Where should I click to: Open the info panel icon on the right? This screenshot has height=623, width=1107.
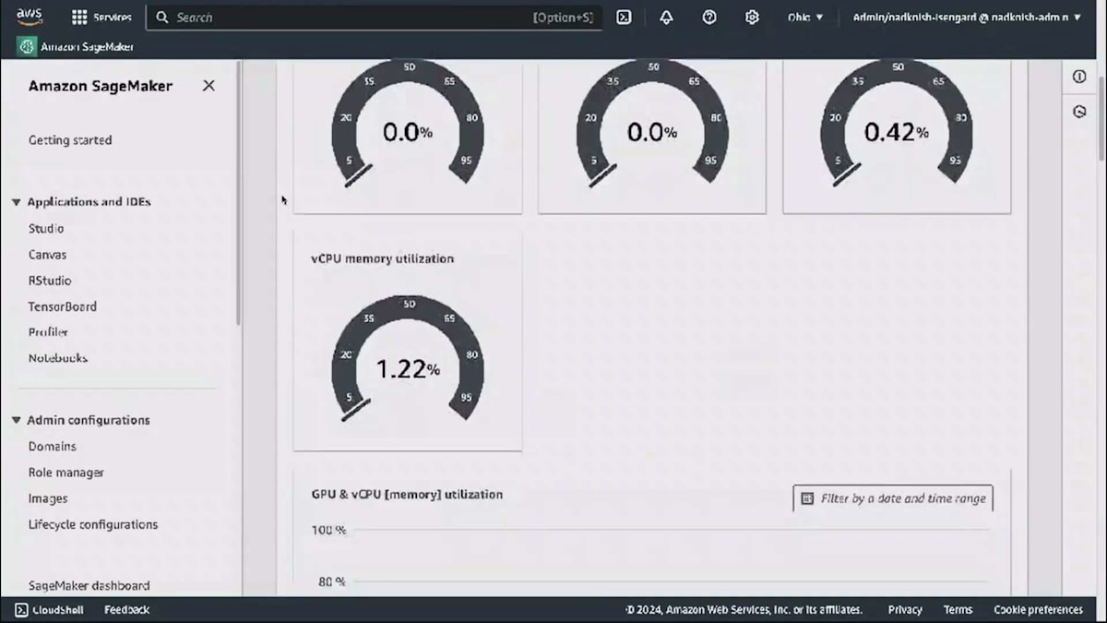[1079, 77]
